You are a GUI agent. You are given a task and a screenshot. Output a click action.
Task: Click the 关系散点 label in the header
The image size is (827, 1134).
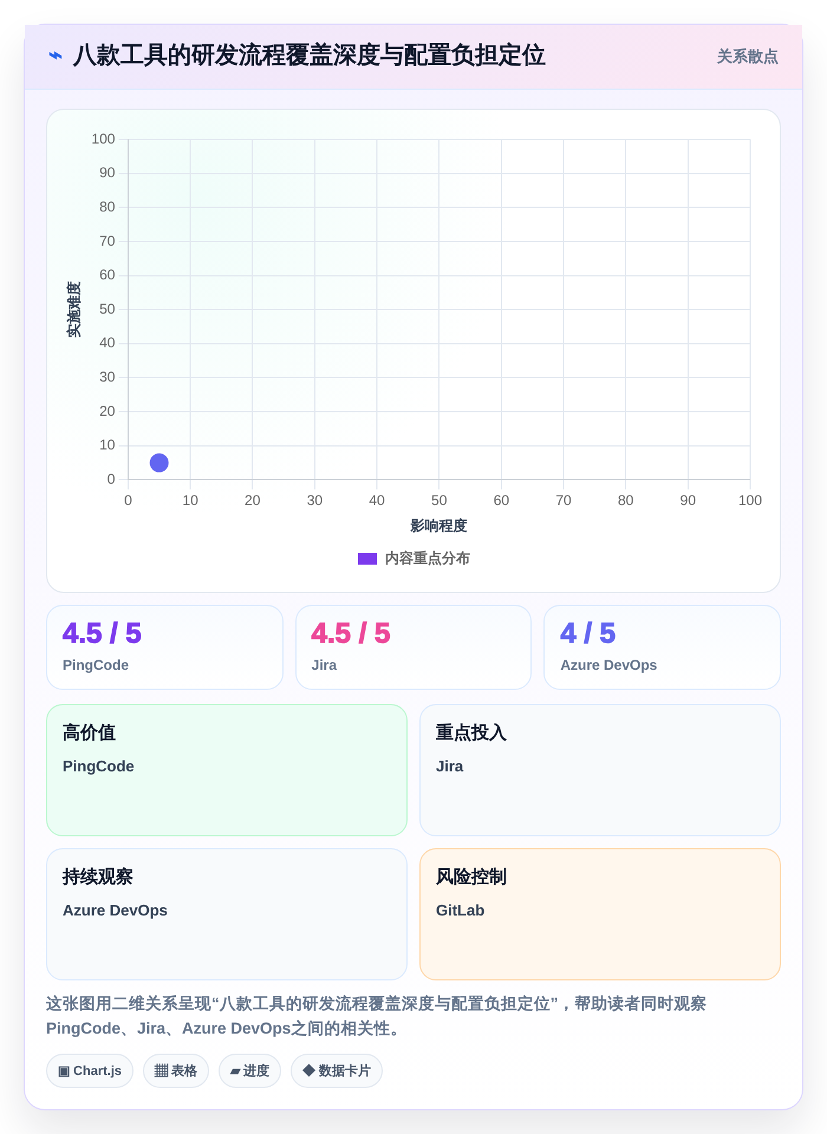click(747, 57)
